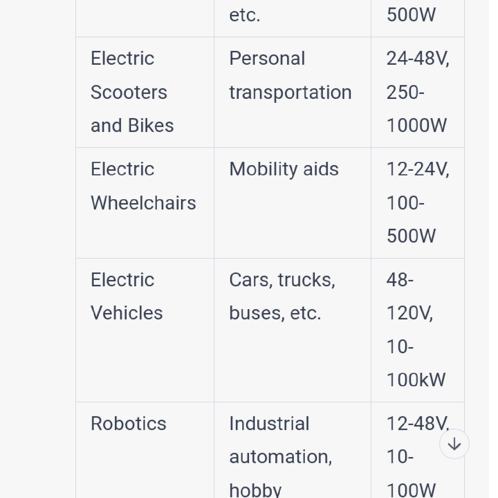The height and width of the screenshot is (498, 498).
Task: Select the Electric Scooters and Bikes cell
Action: [x=145, y=92]
